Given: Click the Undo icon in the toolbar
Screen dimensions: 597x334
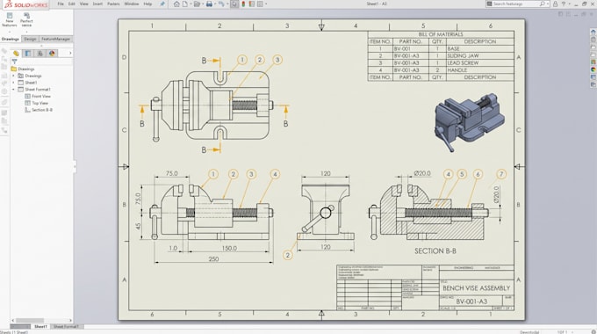Looking at the screenshot, I should click(x=221, y=4).
